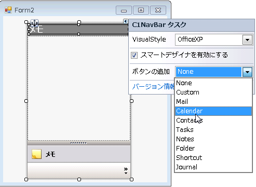Close the Form2 window
The width and height of the screenshot is (256, 187).
coord(158,10)
